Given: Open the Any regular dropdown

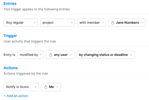Looking at the screenshot, I should click(21, 23).
